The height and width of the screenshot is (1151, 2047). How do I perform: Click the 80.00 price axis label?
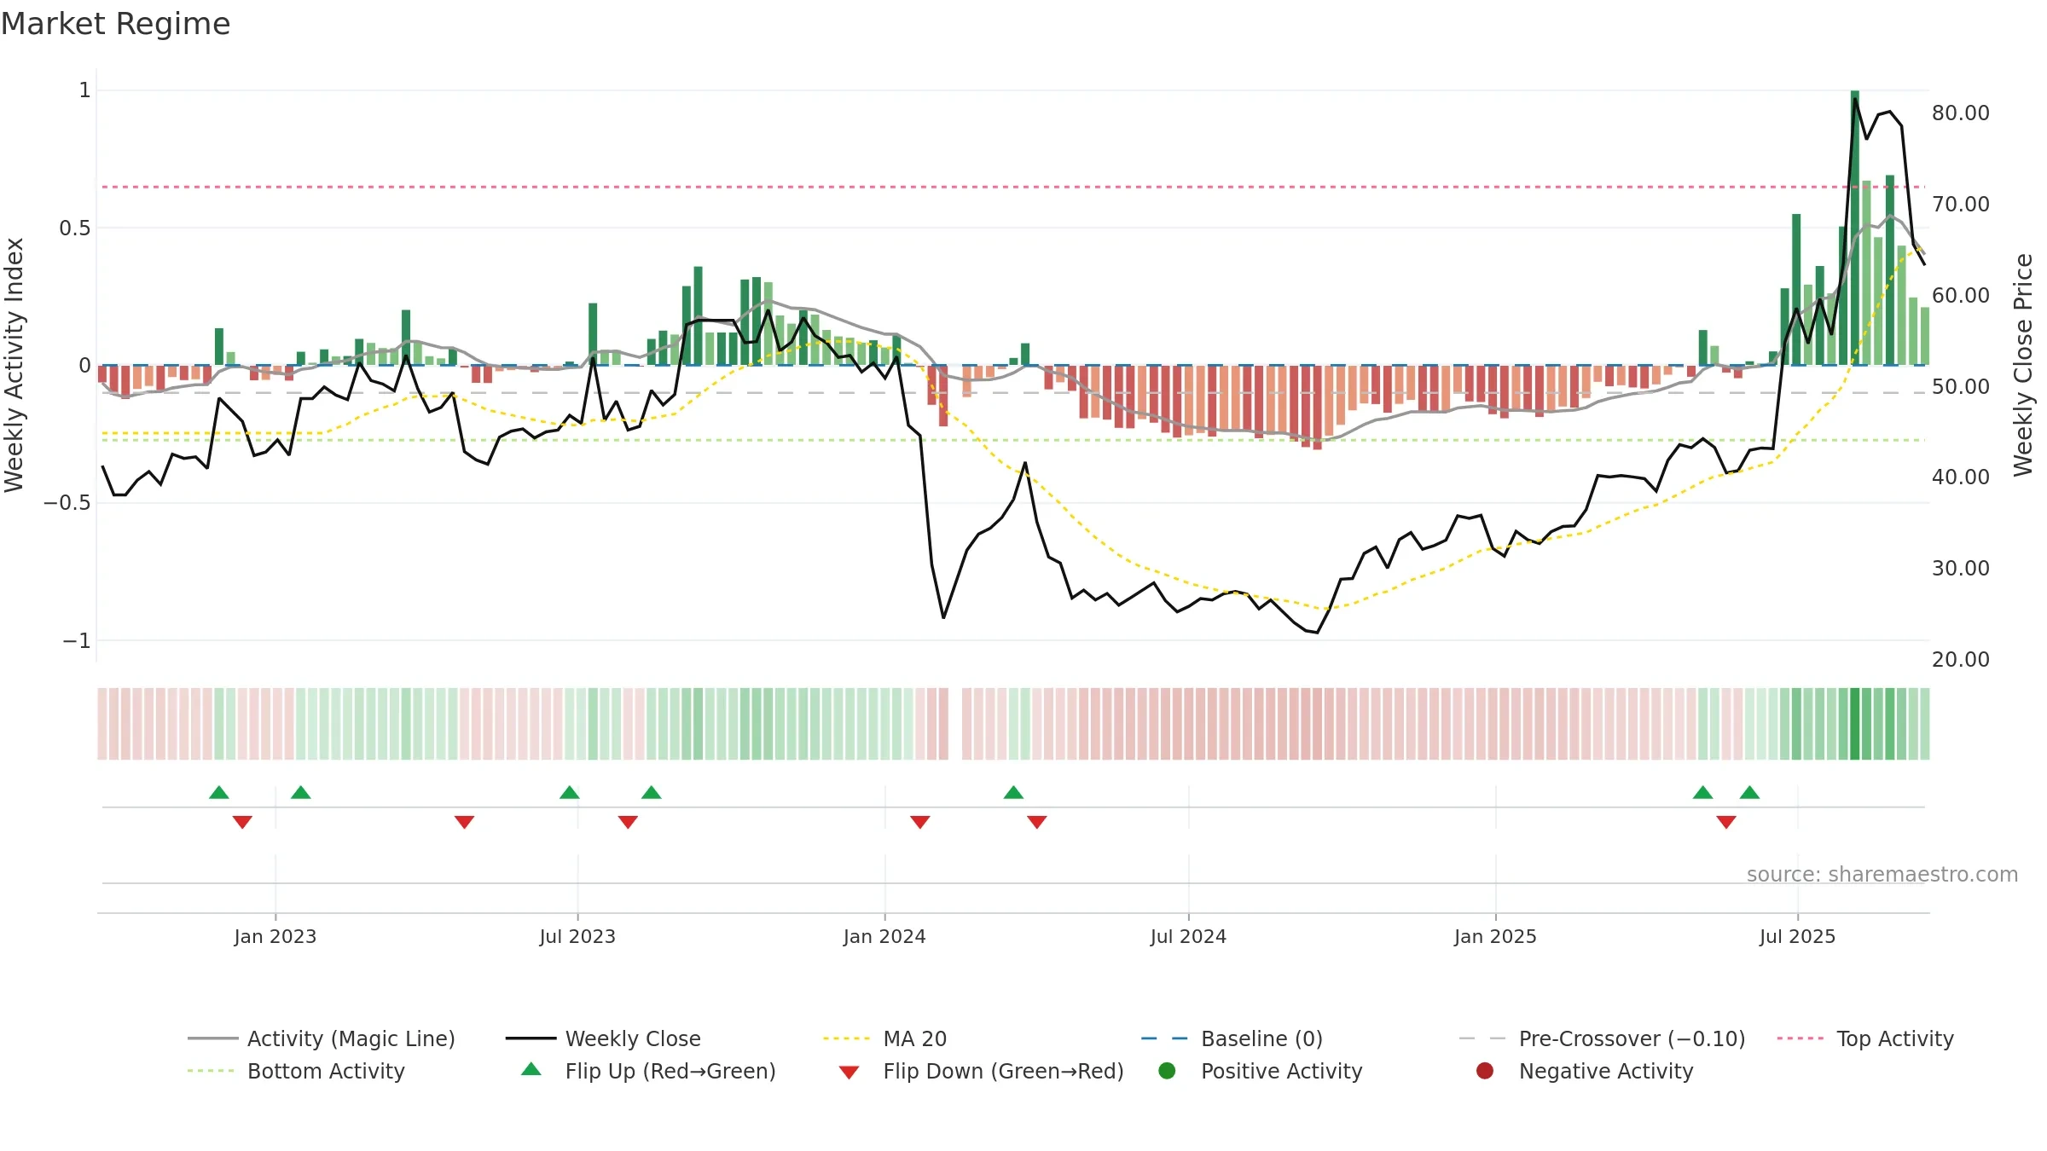pos(1961,113)
